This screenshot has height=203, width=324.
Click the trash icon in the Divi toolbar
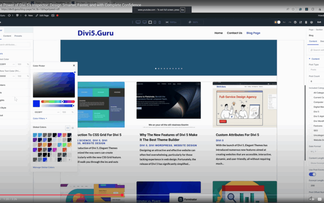pyautogui.click(x=306, y=22)
